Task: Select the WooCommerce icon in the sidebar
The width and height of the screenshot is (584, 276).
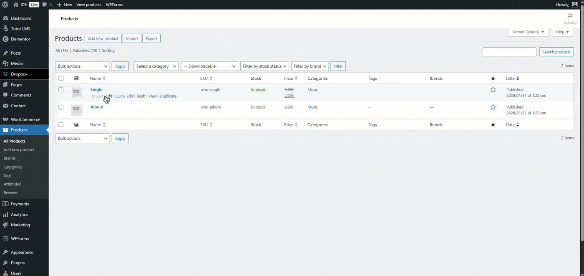Action: (7, 119)
